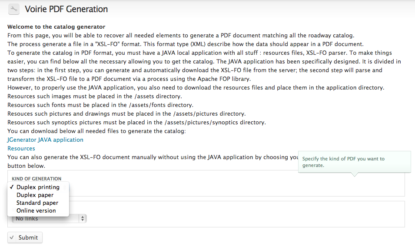Click the KIND OF GENERATION field label
The image size is (415, 250).
coord(37,179)
